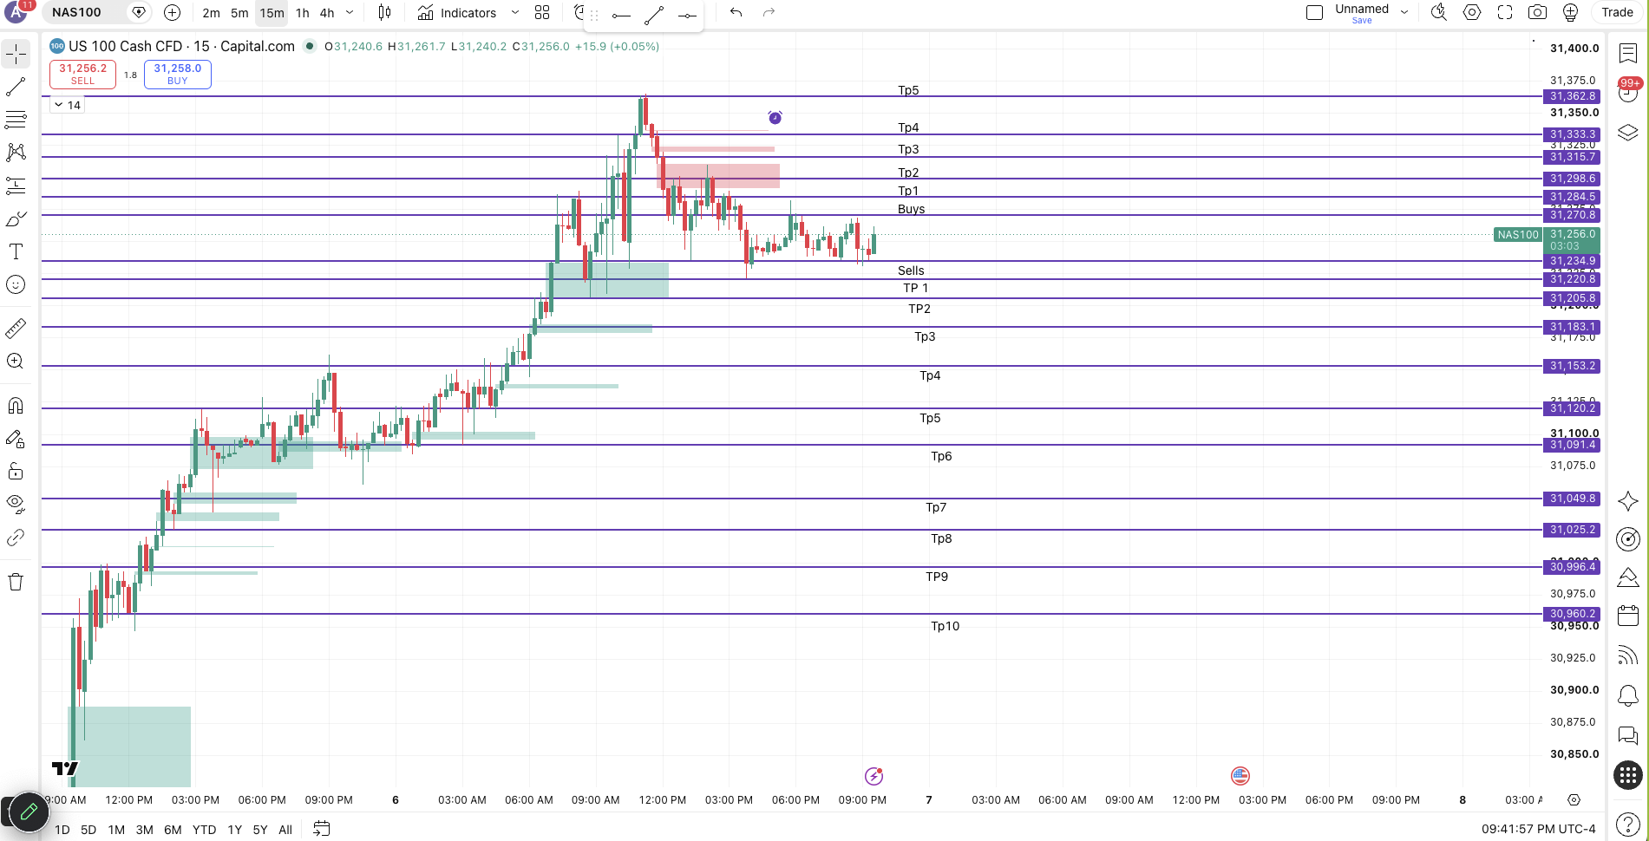Toggle the layout checkbox beside Unnamed
The image size is (1649, 841).
point(1314,12)
